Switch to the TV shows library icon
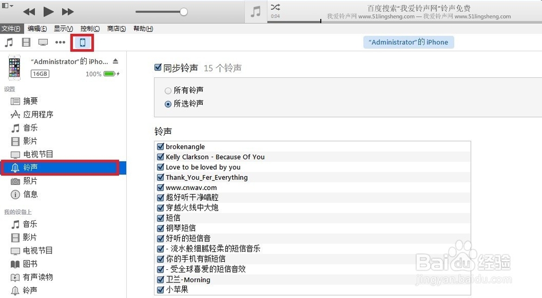Screen dimensions: 542x298 point(43,42)
